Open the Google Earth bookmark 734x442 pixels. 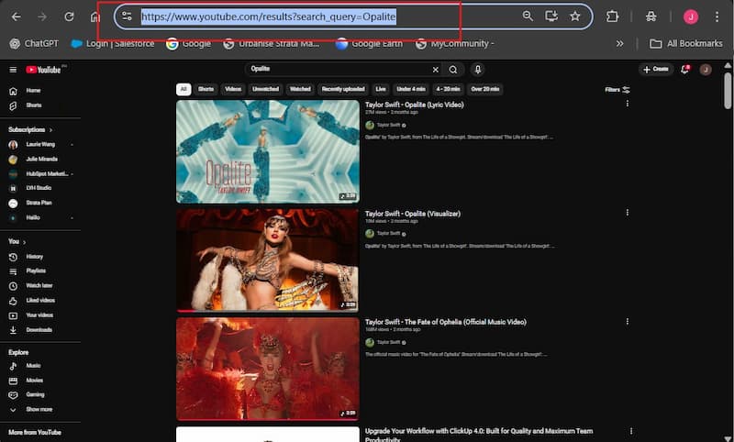(x=369, y=43)
